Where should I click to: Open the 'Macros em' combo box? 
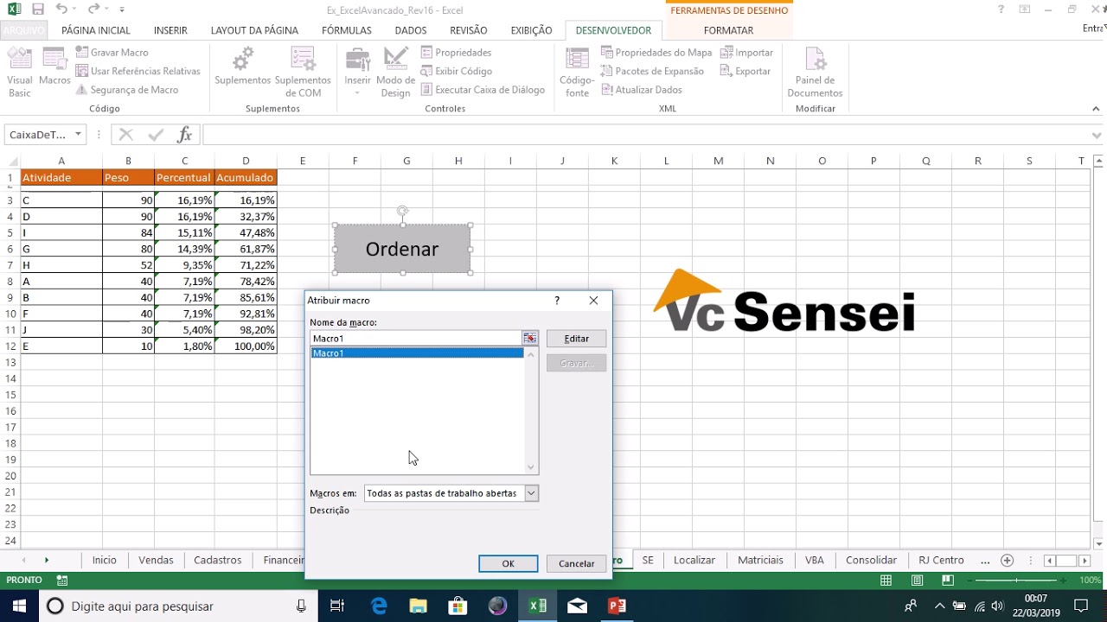point(451,493)
